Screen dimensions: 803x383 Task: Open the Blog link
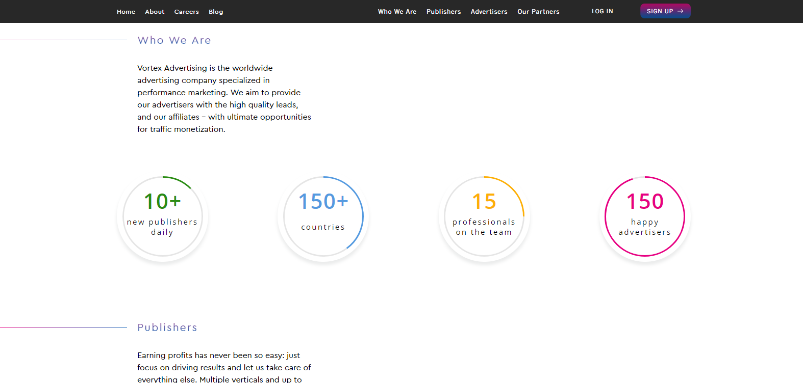216,12
